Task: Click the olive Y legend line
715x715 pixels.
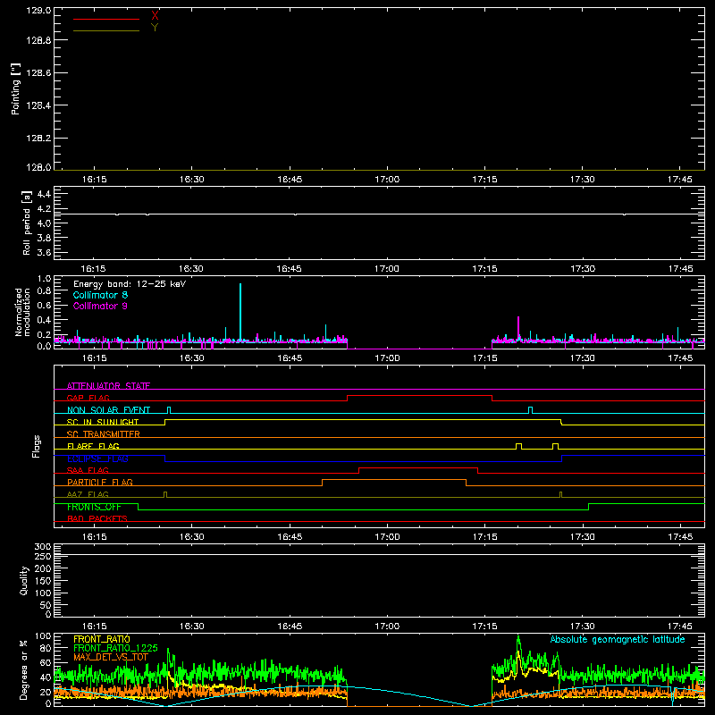Action: pyautogui.click(x=106, y=30)
